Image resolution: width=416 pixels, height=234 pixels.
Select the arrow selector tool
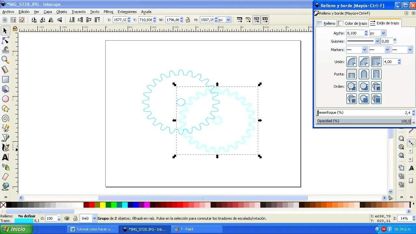click(x=5, y=31)
